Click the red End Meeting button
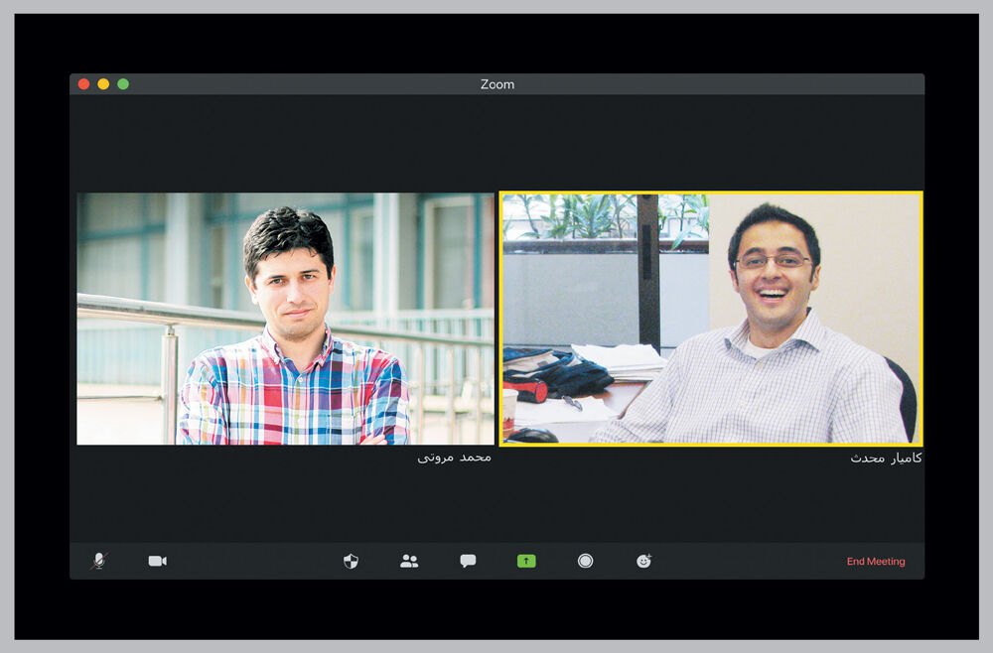Screen dimensions: 993x653 click(x=876, y=562)
